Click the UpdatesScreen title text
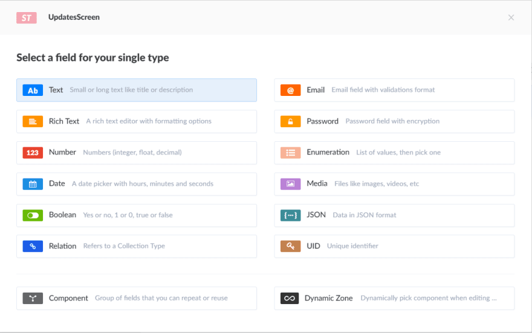The width and height of the screenshot is (532, 333). pos(74,17)
